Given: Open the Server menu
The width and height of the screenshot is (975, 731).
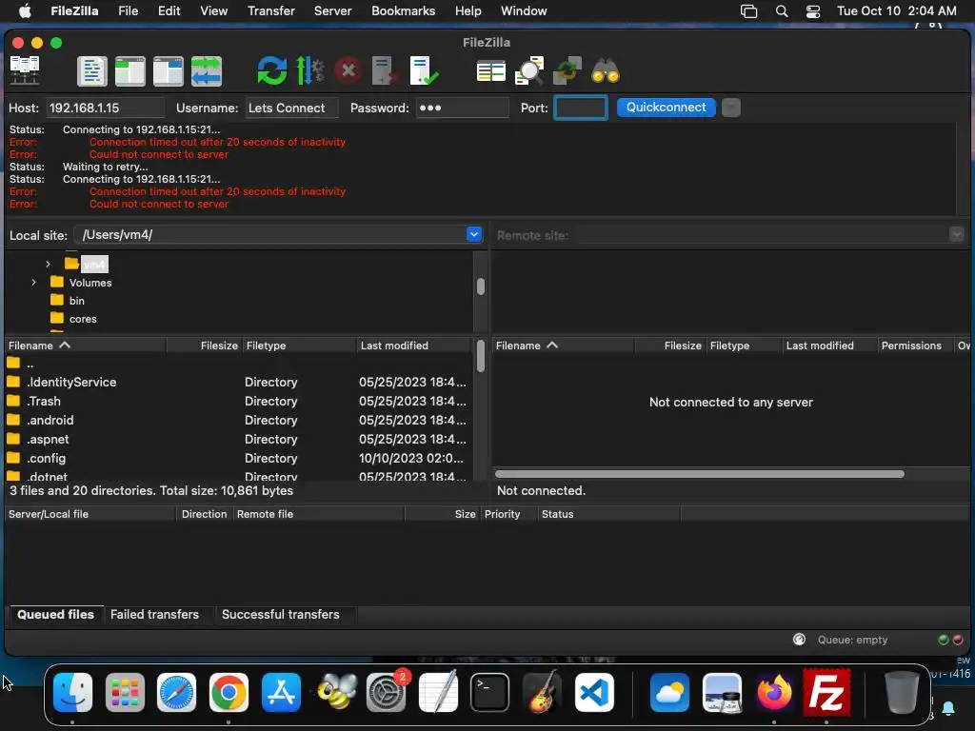Looking at the screenshot, I should pyautogui.click(x=332, y=11).
